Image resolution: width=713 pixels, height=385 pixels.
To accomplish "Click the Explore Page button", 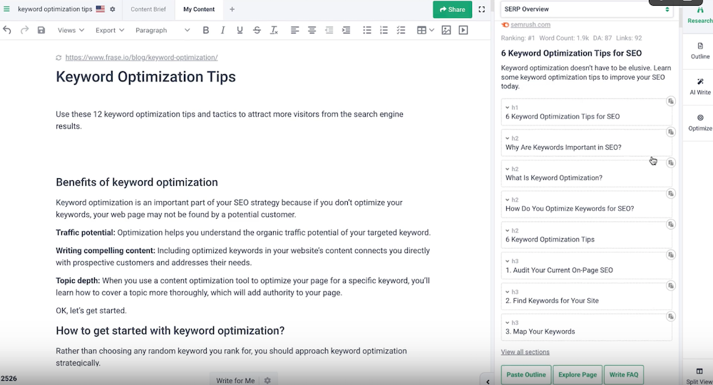I will pyautogui.click(x=578, y=374).
